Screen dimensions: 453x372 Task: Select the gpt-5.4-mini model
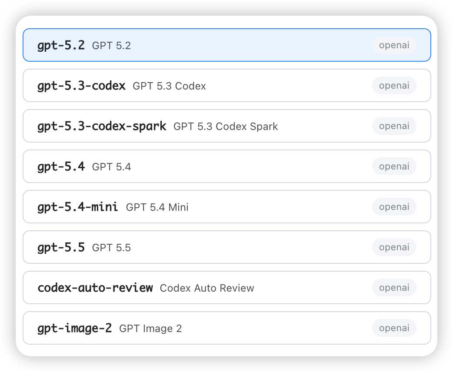tap(227, 207)
